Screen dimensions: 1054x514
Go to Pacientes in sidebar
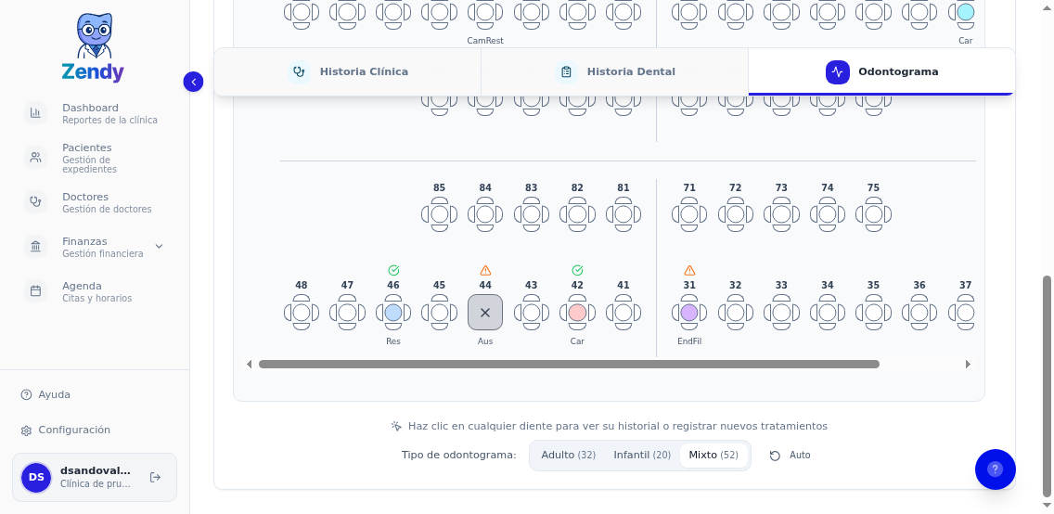click(x=94, y=158)
